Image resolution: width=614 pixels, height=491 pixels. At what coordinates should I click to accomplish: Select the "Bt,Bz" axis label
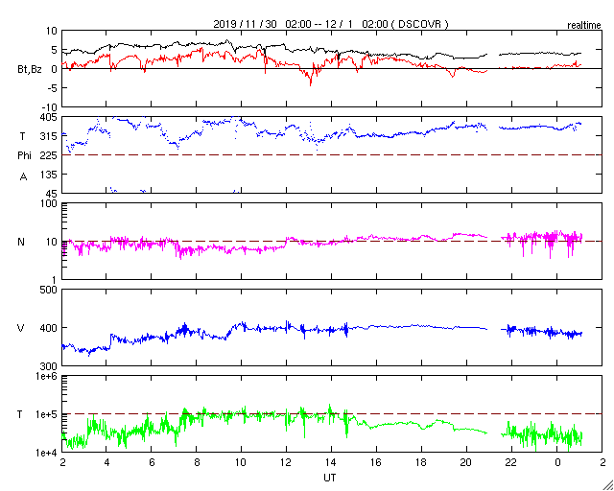[x=30, y=71]
